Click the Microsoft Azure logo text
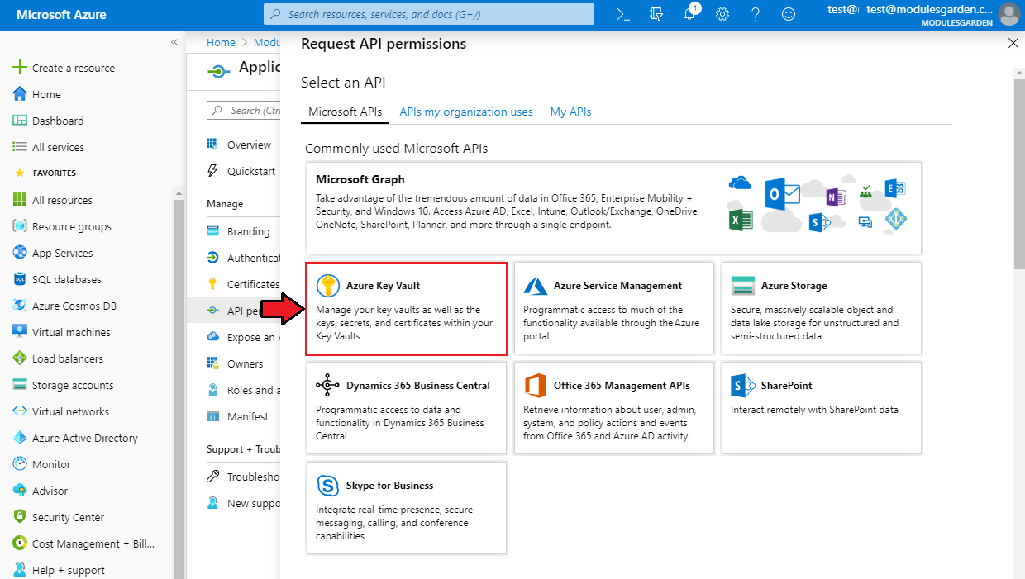The height and width of the screenshot is (579, 1025). 61,15
